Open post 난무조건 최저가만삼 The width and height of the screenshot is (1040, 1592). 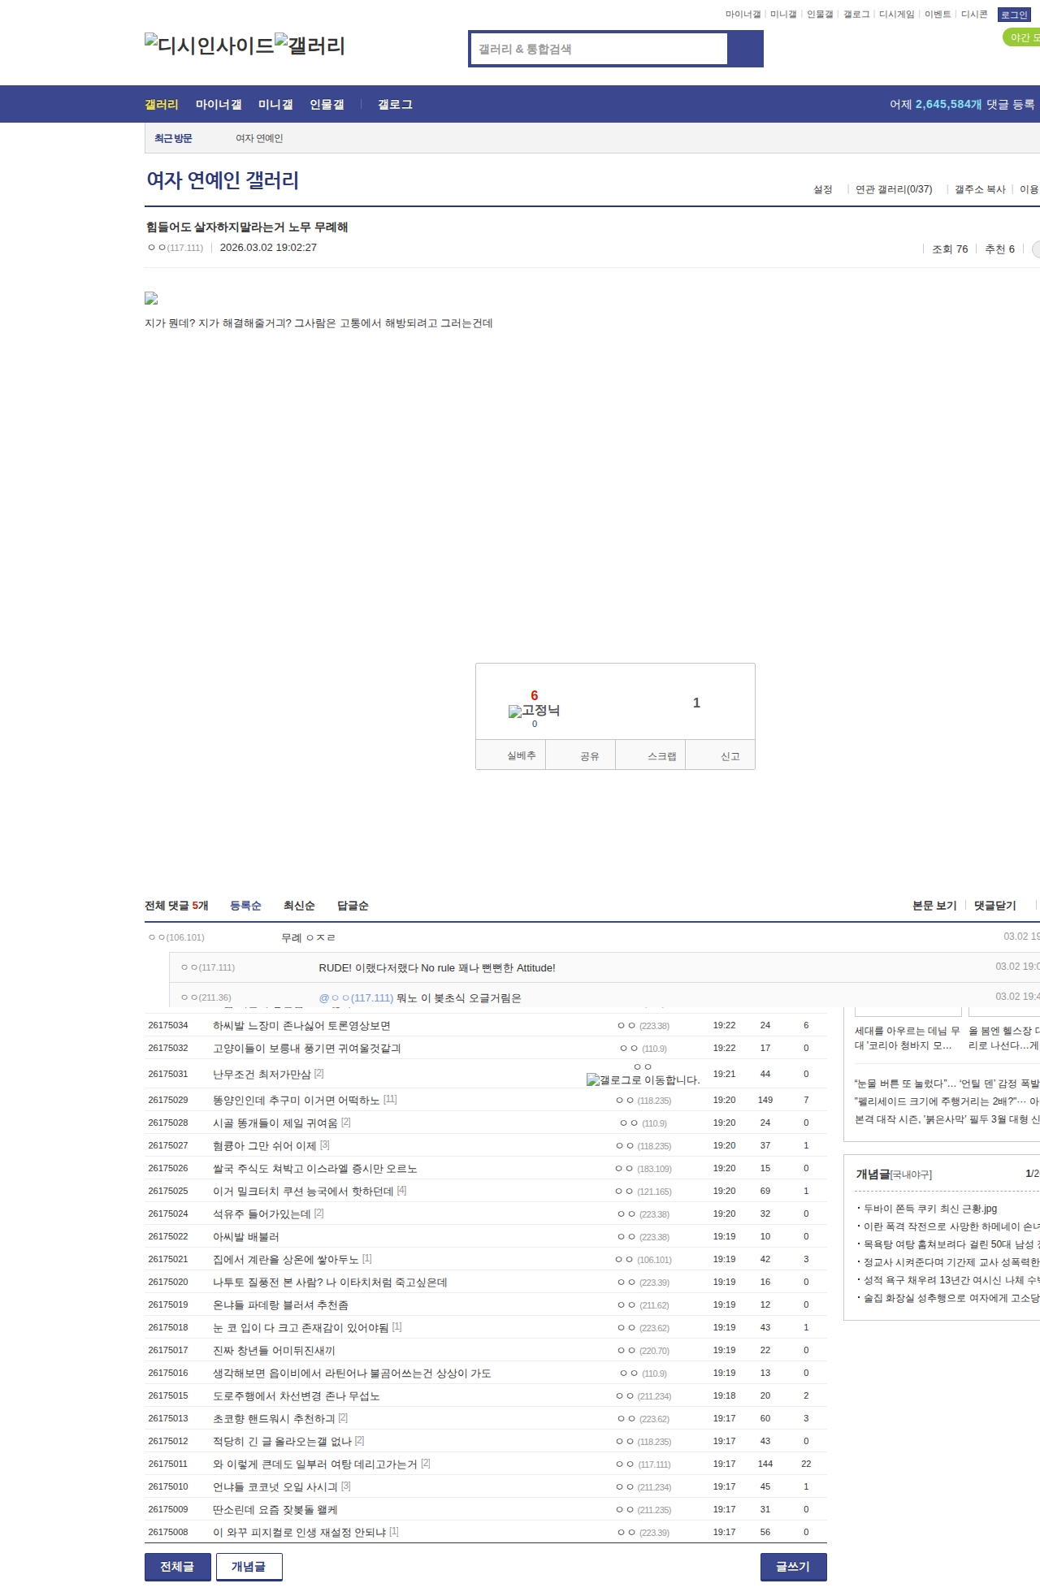click(262, 1074)
